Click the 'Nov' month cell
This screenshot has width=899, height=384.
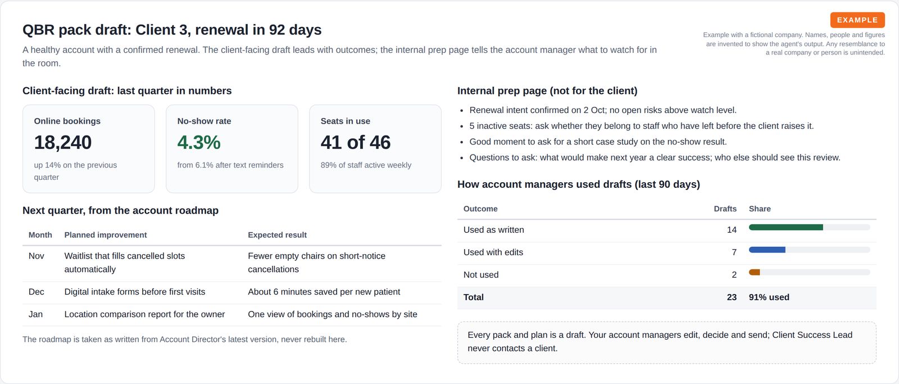[37, 256]
